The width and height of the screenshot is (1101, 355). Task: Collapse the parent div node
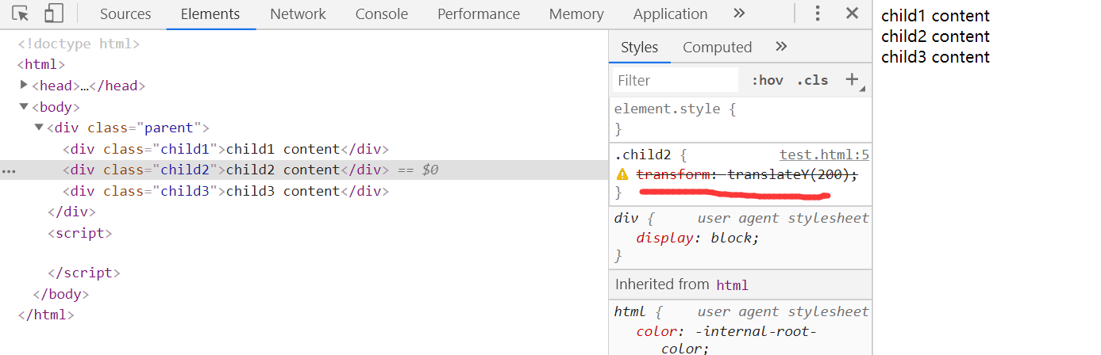pyautogui.click(x=39, y=128)
